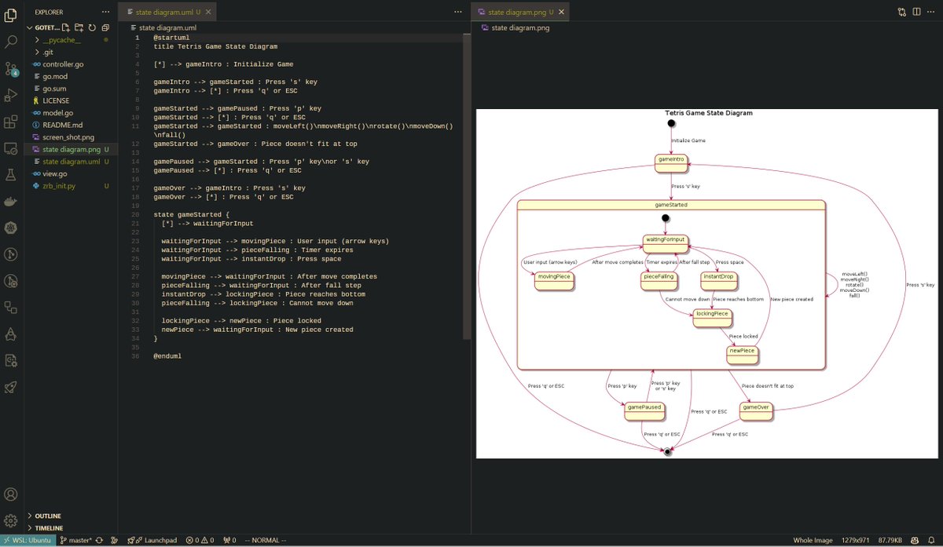Close the state diagram.uml tab

click(x=208, y=13)
